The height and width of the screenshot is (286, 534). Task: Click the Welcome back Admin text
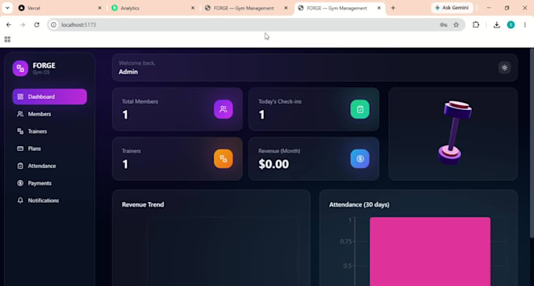[137, 68]
